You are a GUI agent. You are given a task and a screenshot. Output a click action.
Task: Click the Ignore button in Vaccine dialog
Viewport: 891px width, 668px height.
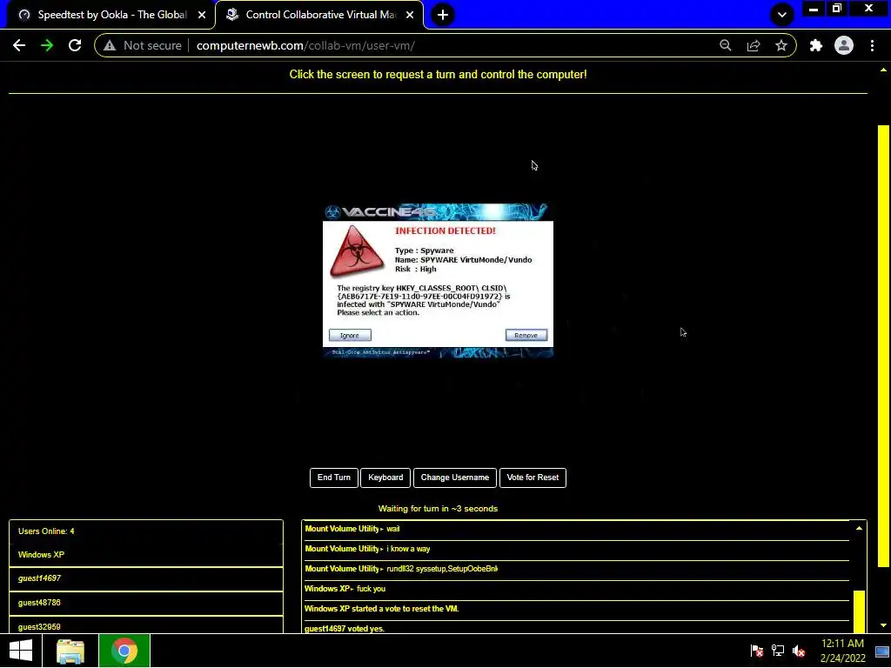(350, 335)
